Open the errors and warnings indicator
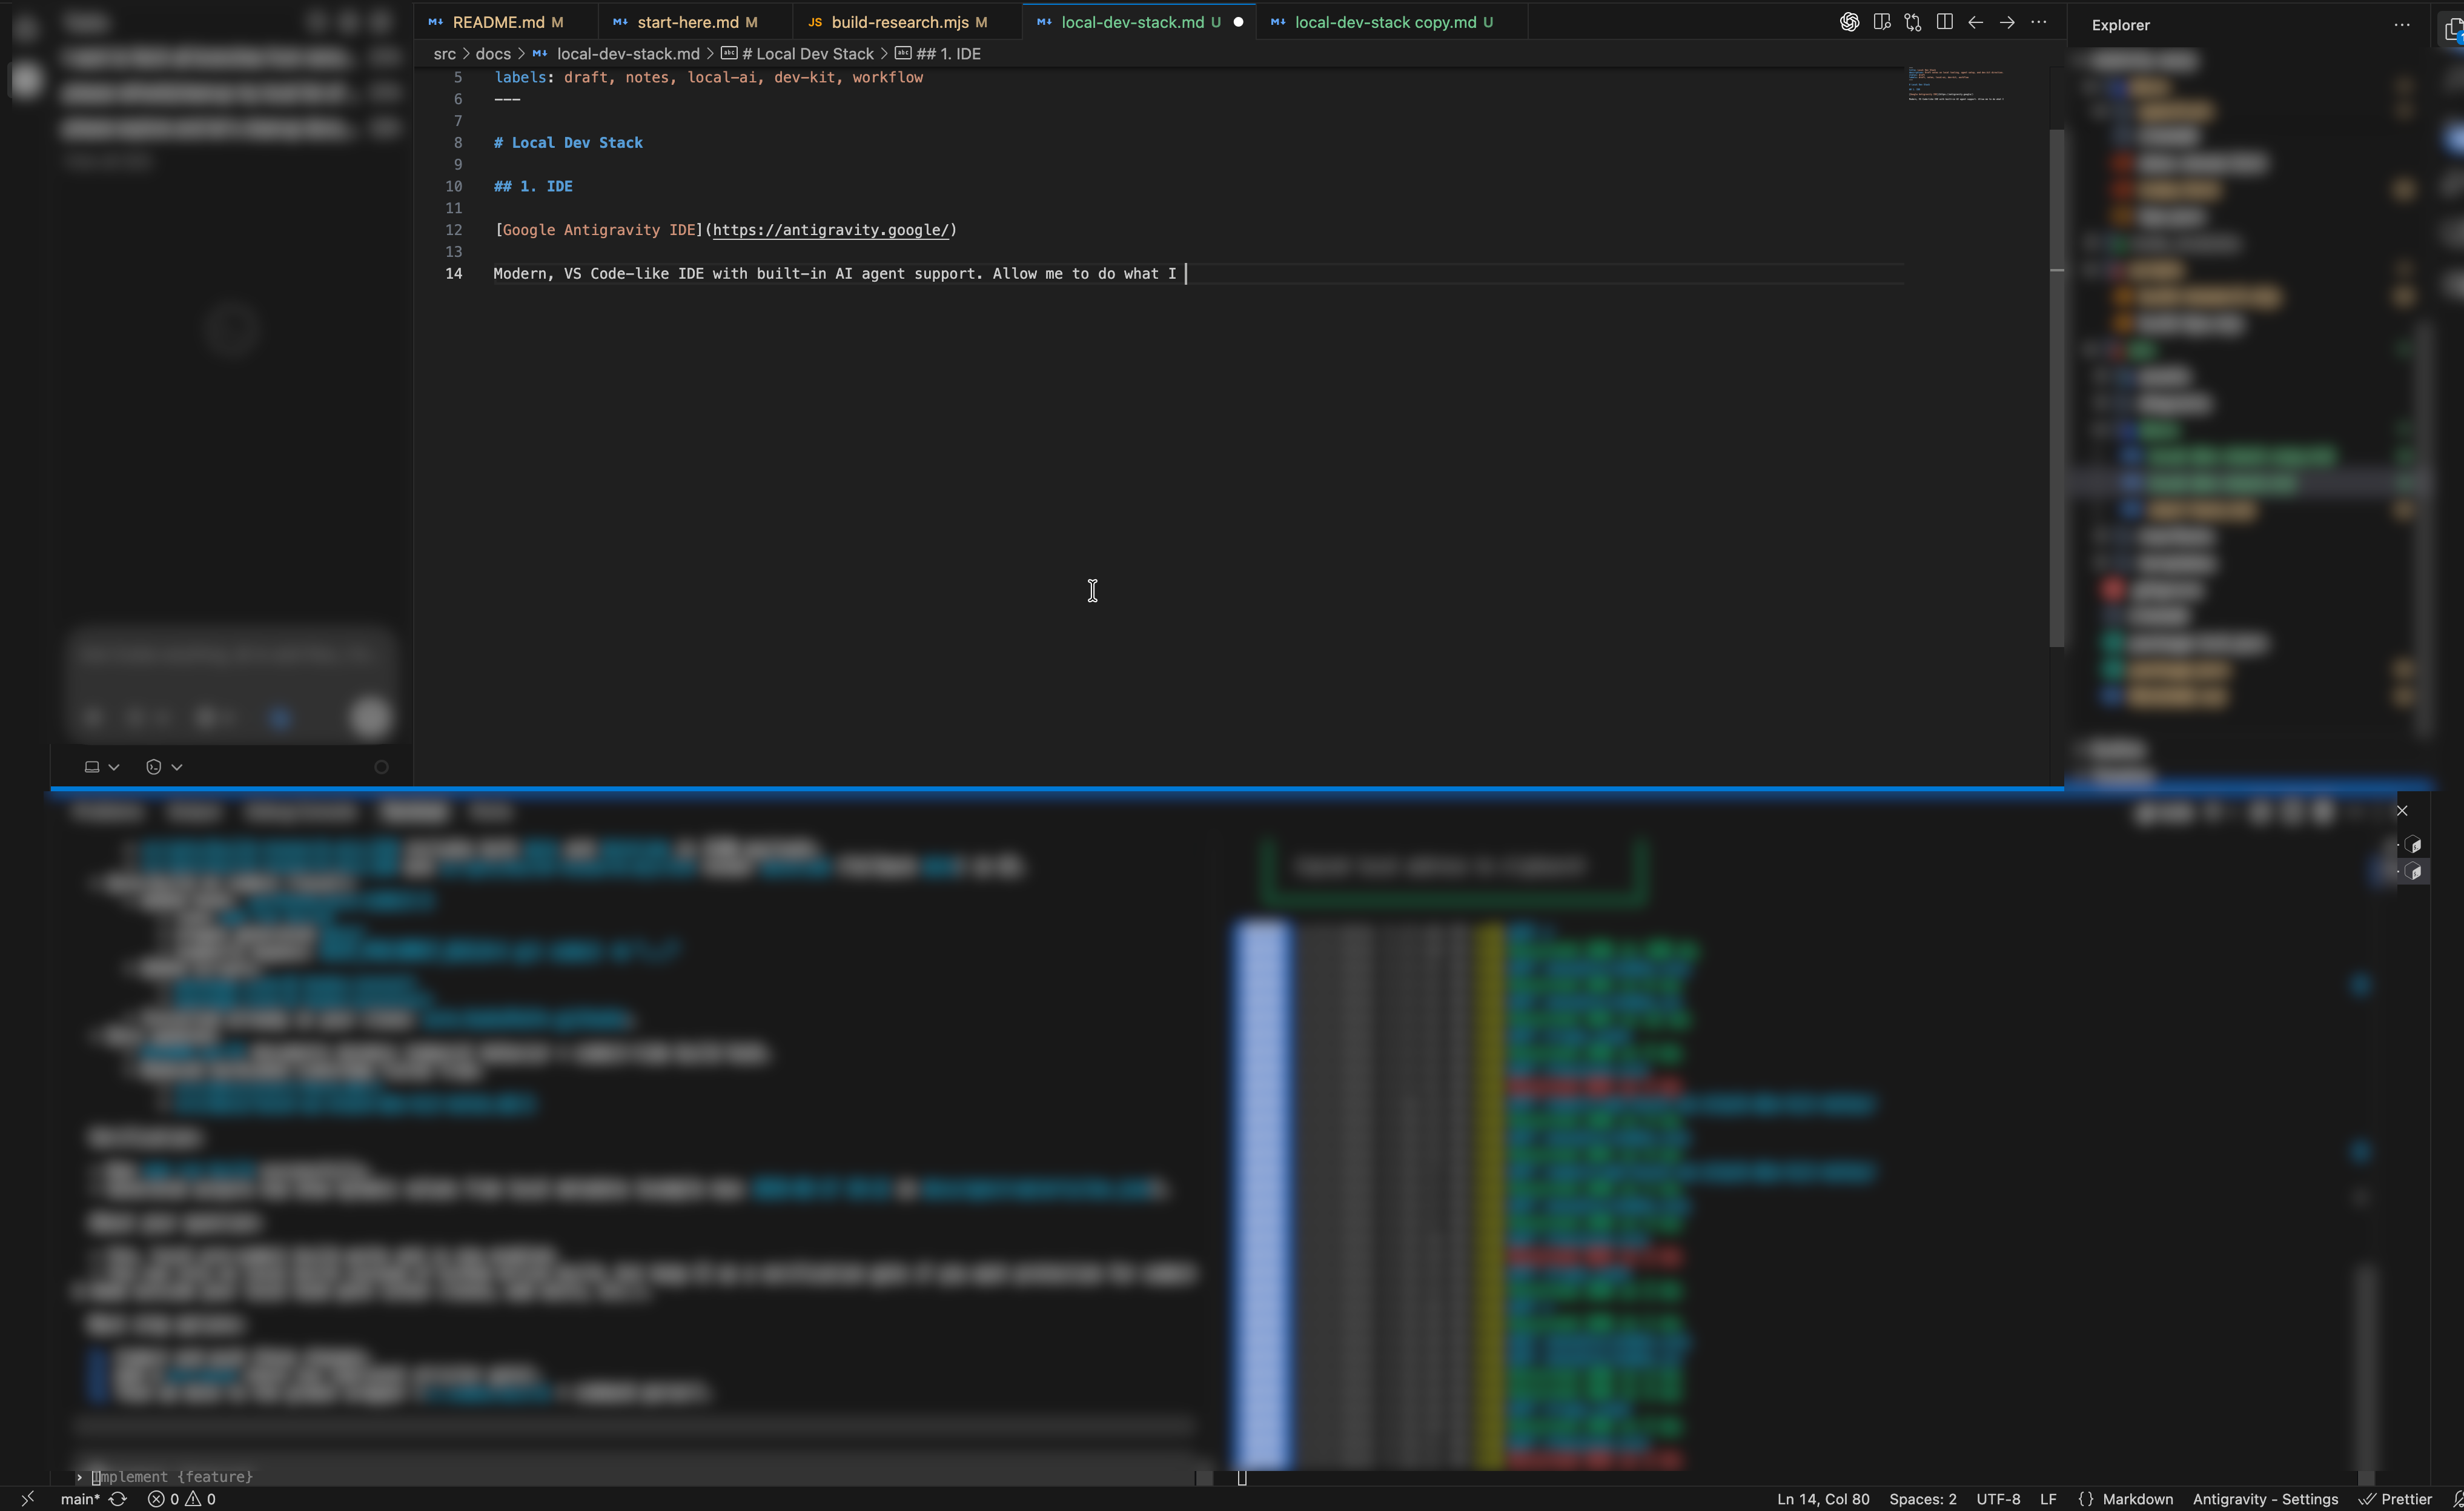 point(183,1499)
